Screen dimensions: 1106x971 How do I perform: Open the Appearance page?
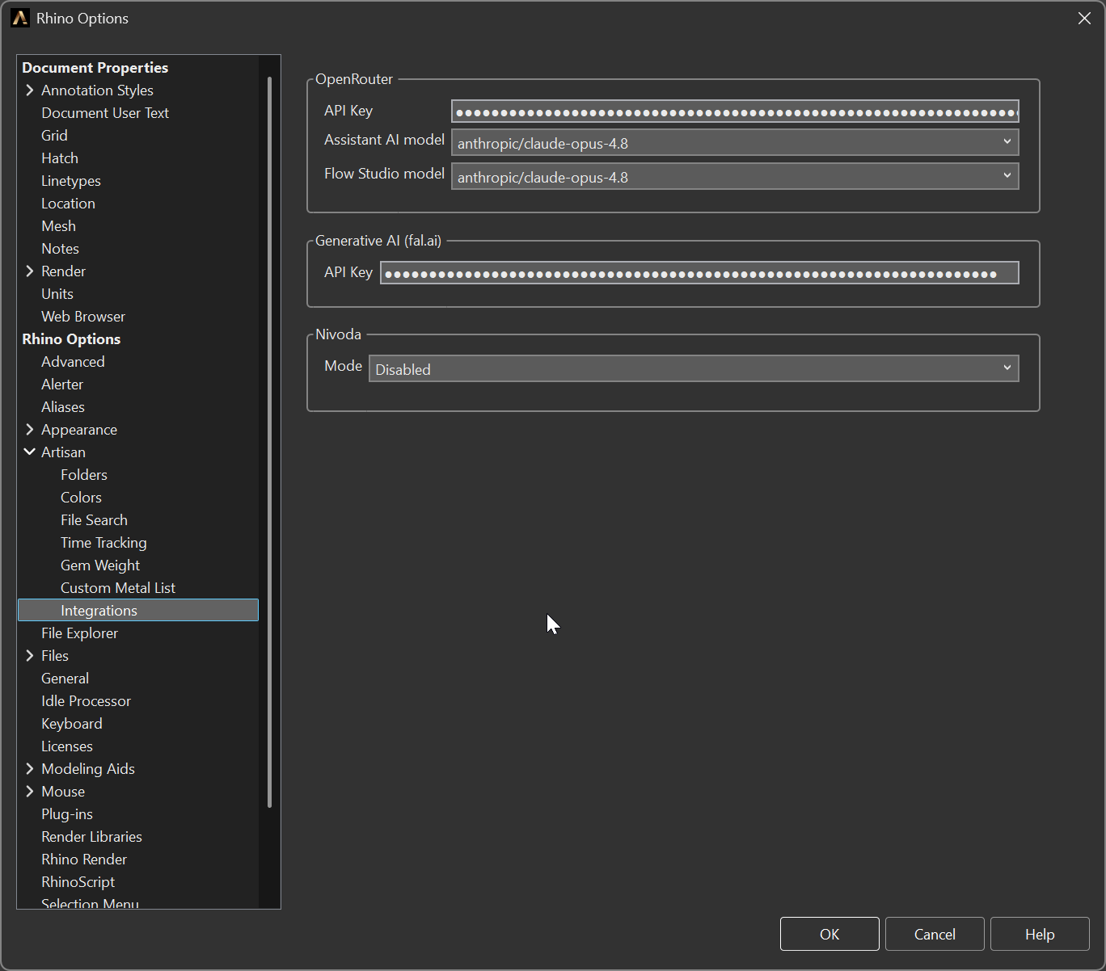79,430
